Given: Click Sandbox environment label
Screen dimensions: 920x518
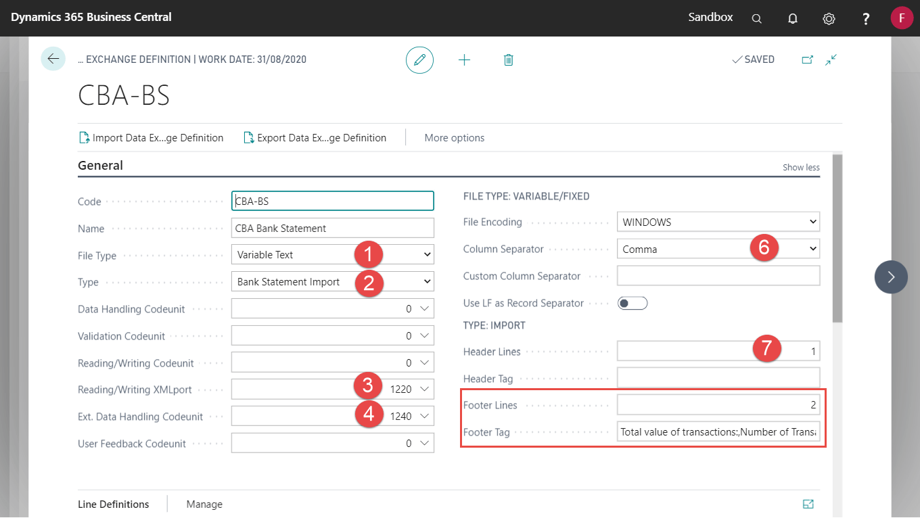Looking at the screenshot, I should 710,17.
